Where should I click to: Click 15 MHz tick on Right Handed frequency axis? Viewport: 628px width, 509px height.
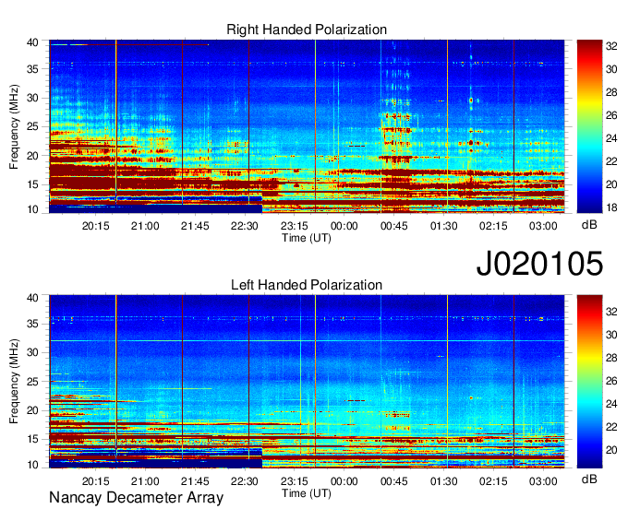click(x=32, y=184)
